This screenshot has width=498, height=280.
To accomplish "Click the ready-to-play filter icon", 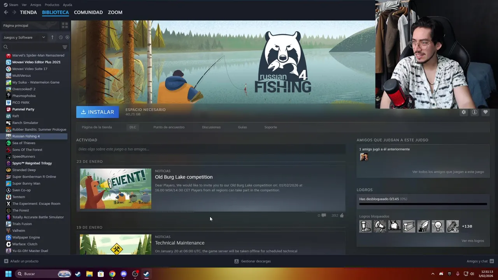I will tap(67, 37).
